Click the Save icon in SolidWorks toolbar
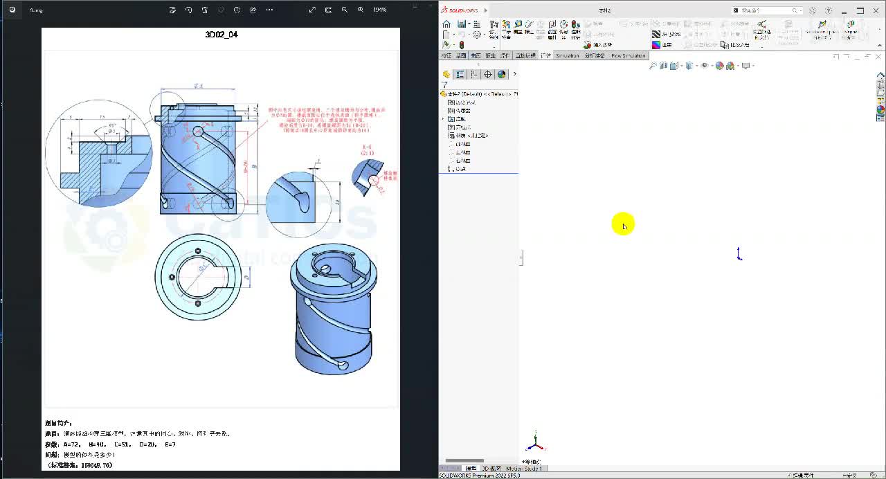The image size is (886, 479). point(461,24)
